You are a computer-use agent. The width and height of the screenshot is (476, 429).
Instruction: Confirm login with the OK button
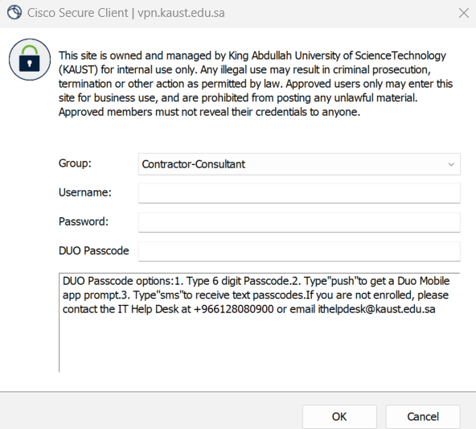tap(339, 417)
